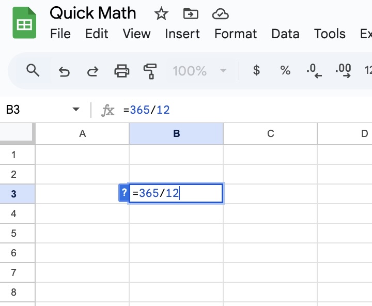Click cell C3
The image size is (372, 306).
(270, 194)
